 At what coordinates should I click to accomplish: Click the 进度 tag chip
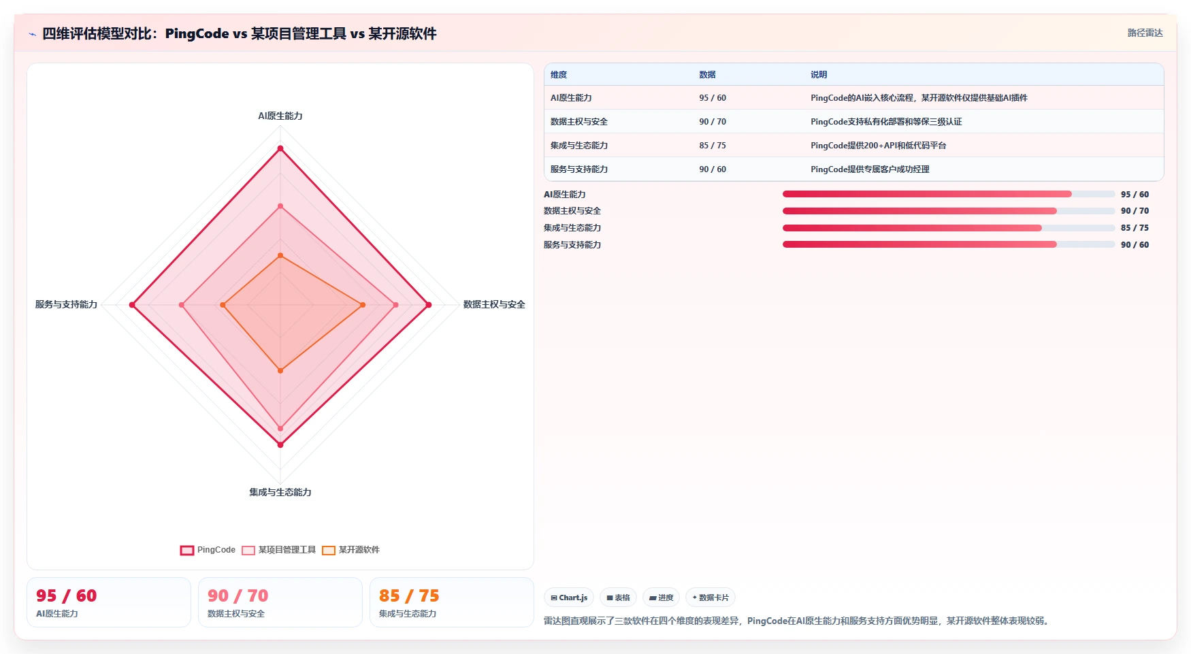[661, 598]
